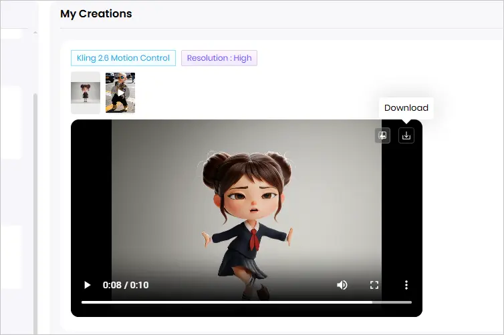Click the Download icon on the video
504x335 pixels.
tap(406, 135)
